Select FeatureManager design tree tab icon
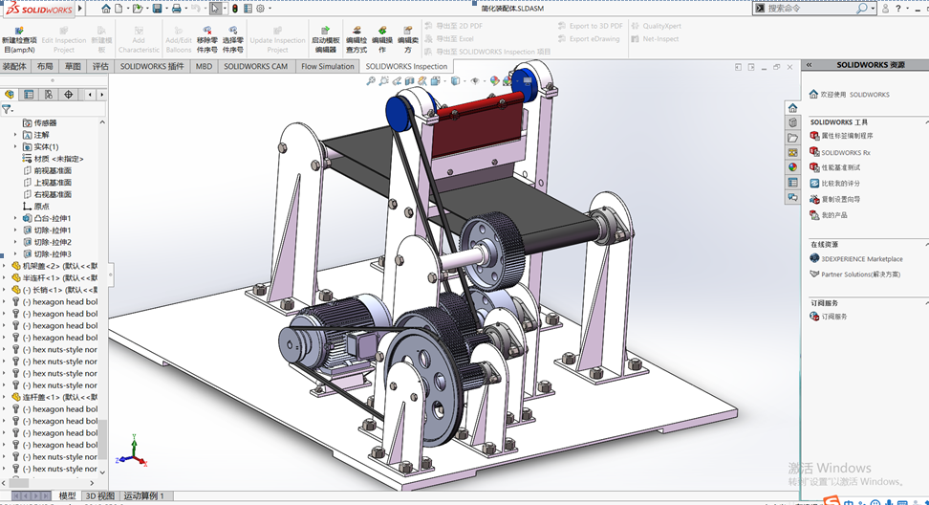This screenshot has width=929, height=505. [x=9, y=95]
